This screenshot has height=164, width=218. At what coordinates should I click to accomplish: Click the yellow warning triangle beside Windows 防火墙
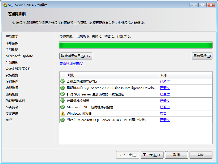coord(62,113)
